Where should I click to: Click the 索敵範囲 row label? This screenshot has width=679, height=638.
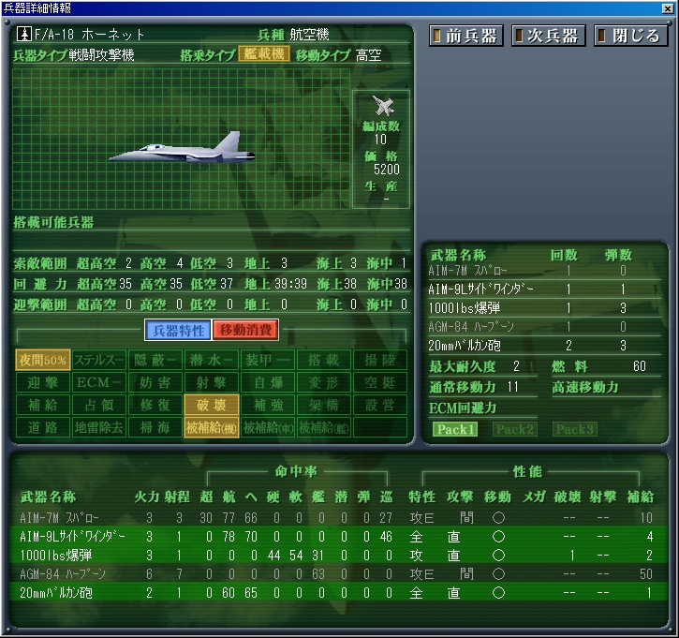tap(40, 263)
